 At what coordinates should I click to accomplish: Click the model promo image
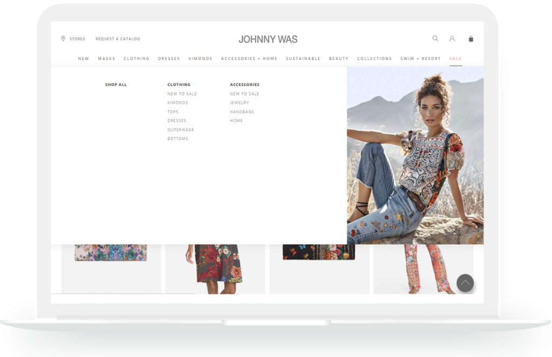415,155
